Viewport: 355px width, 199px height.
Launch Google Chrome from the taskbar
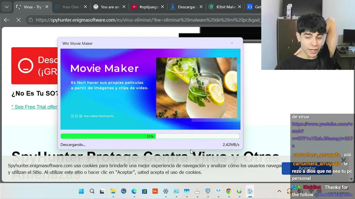229,191
